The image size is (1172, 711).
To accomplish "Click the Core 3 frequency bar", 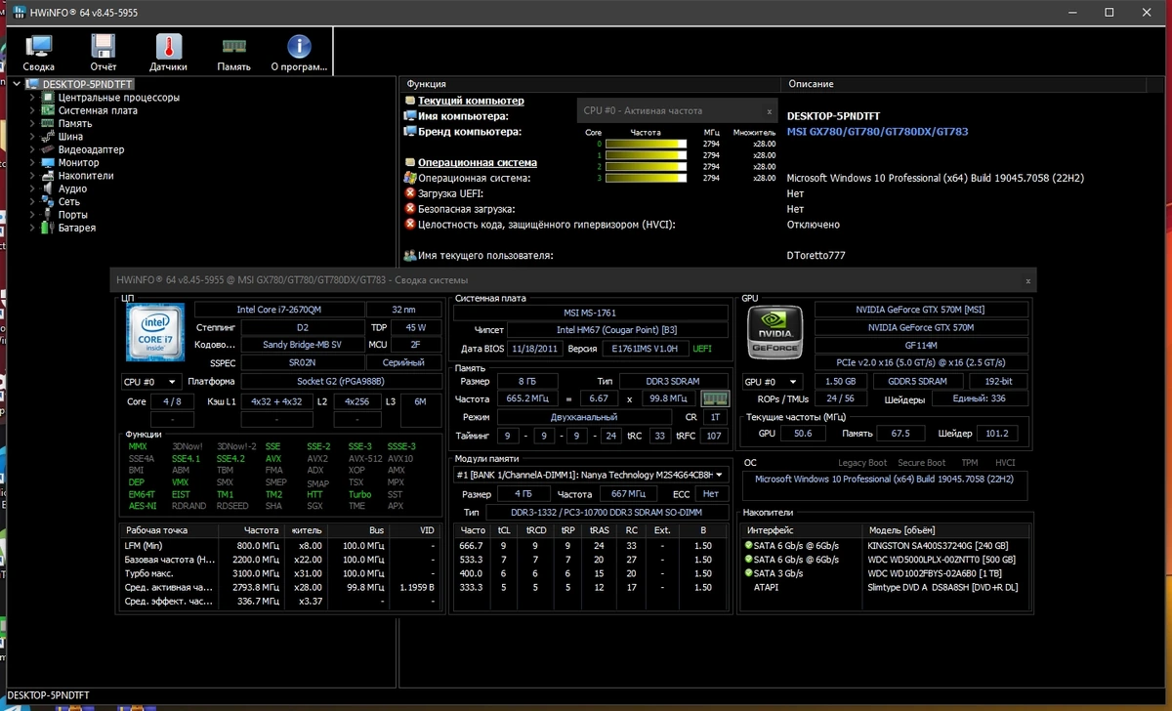I will 647,179.
